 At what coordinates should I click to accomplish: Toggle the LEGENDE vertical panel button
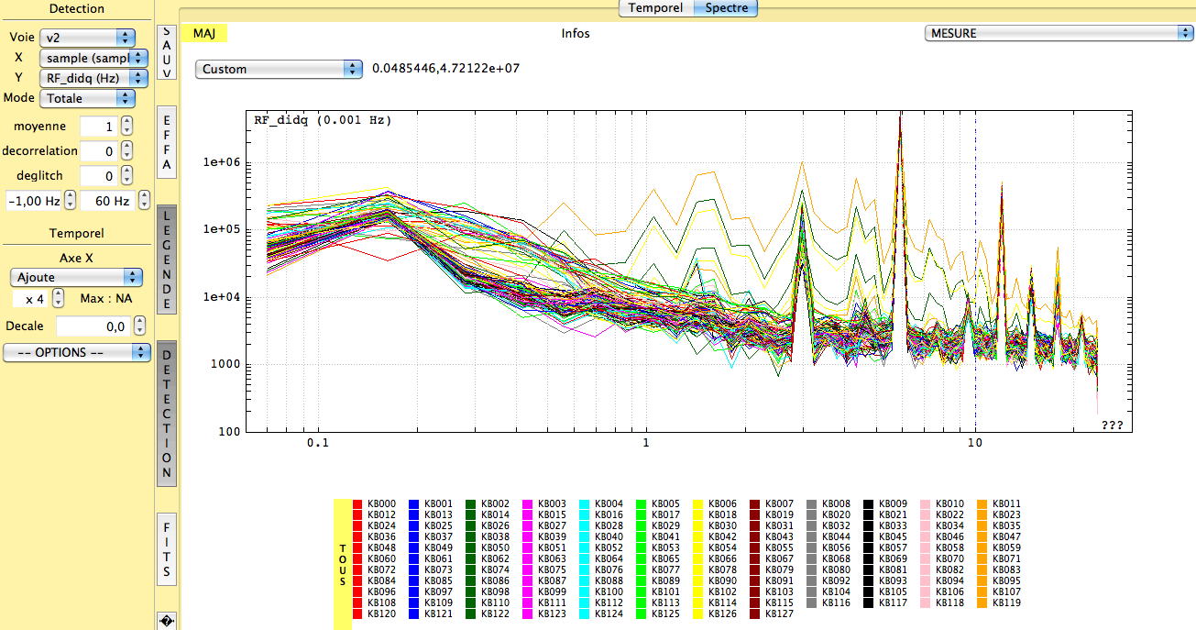pyautogui.click(x=167, y=259)
